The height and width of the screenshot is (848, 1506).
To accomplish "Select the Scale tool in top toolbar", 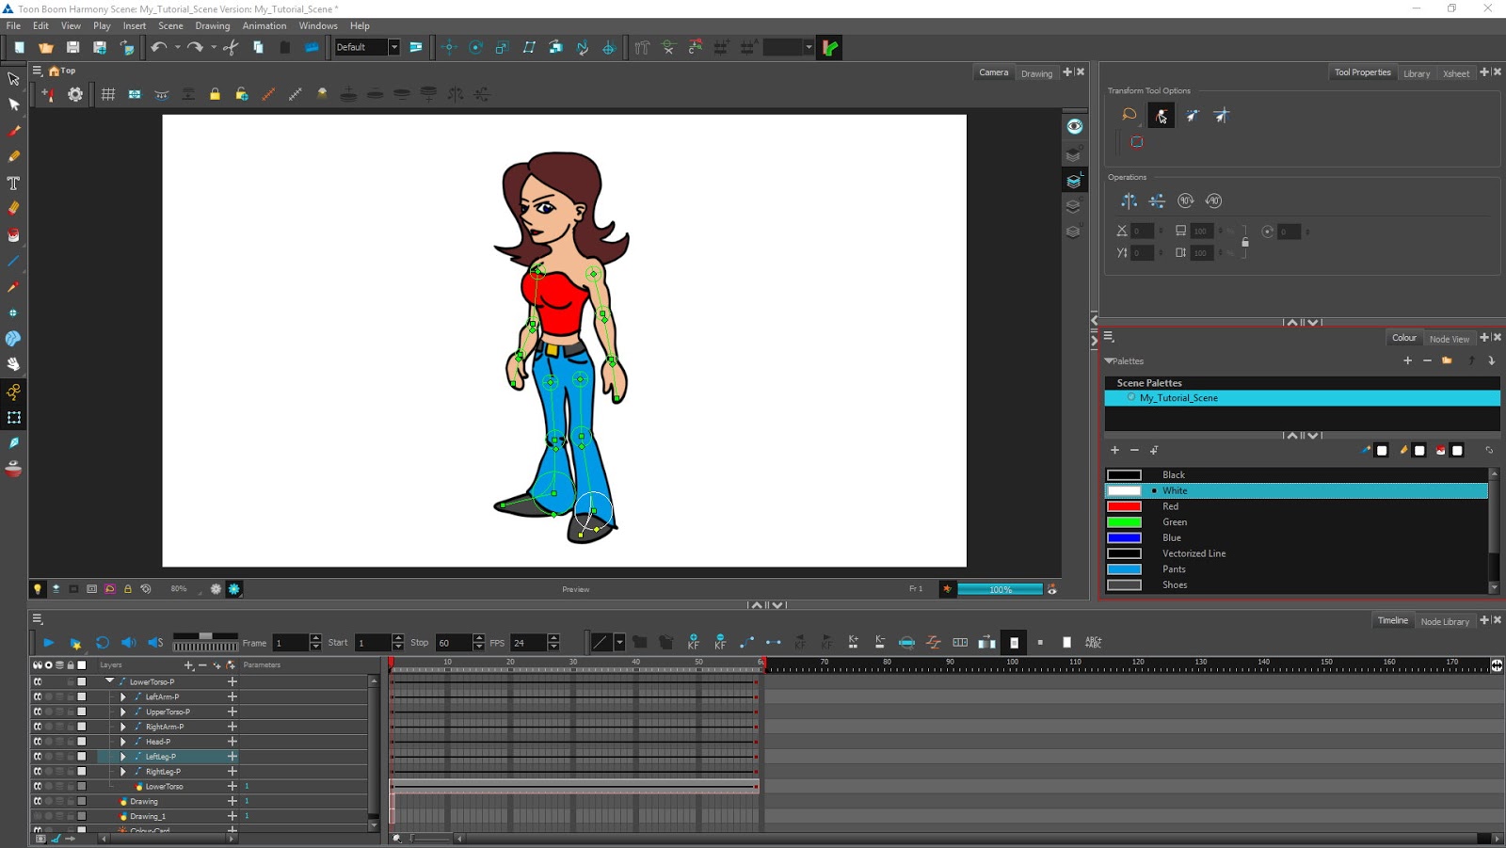I will coord(502,47).
